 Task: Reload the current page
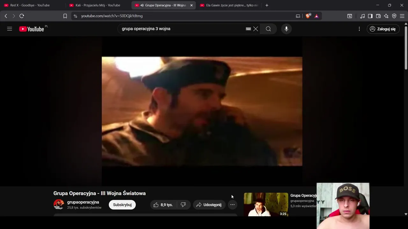pos(22,16)
